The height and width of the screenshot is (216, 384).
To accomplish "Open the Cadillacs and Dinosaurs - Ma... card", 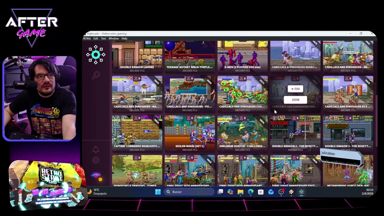I will pyautogui.click(x=137, y=94).
